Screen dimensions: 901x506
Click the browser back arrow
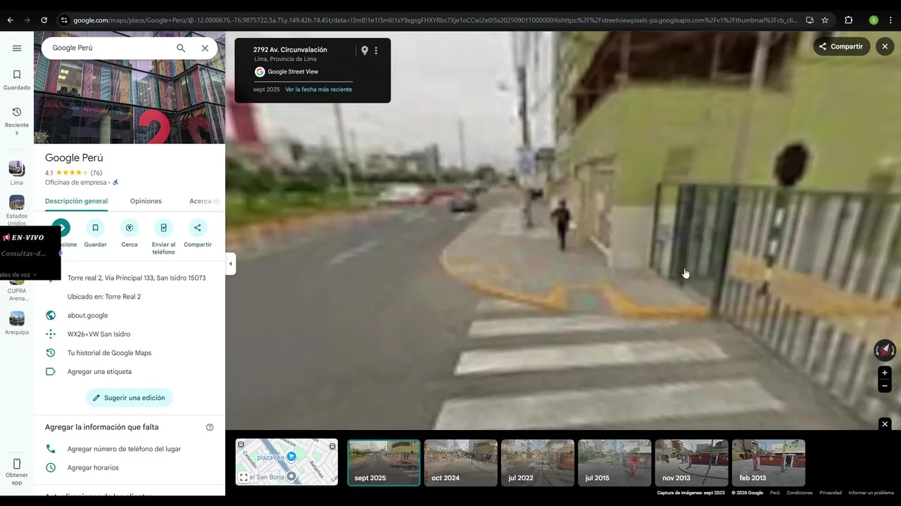(11, 20)
